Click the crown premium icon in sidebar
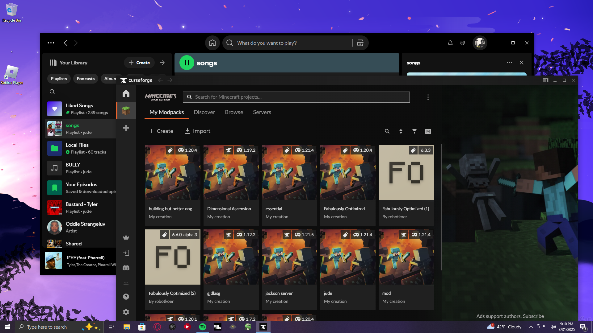The height and width of the screenshot is (333, 593). (126, 237)
